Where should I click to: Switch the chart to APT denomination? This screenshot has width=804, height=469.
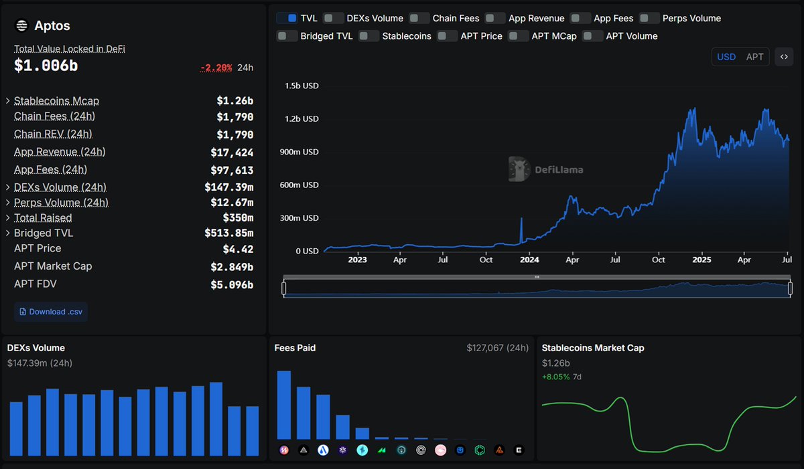(754, 57)
